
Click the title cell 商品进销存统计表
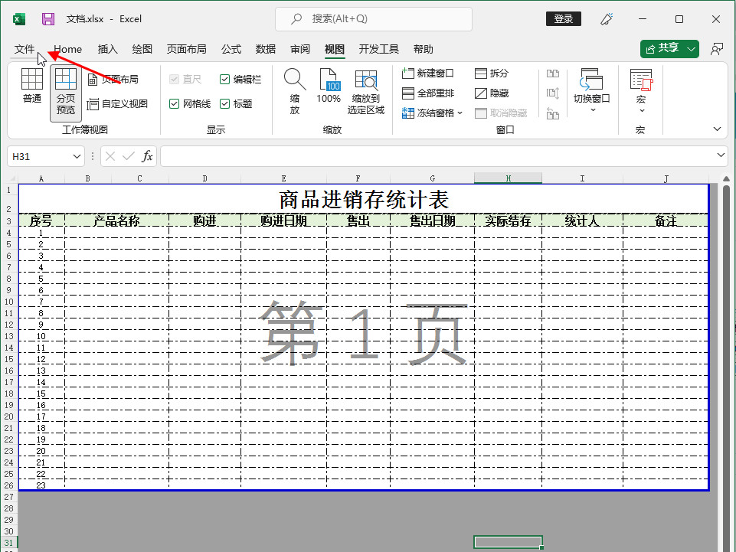pyautogui.click(x=363, y=200)
